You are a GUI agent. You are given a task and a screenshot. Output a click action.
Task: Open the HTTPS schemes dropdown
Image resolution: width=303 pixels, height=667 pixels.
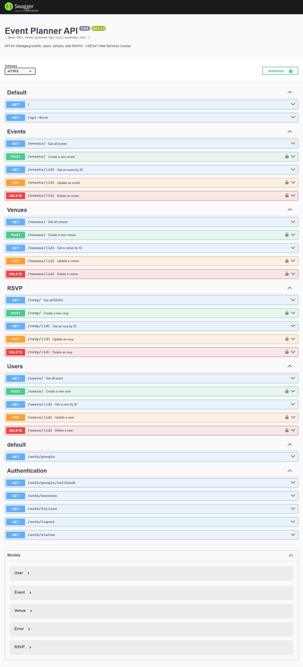pos(20,71)
